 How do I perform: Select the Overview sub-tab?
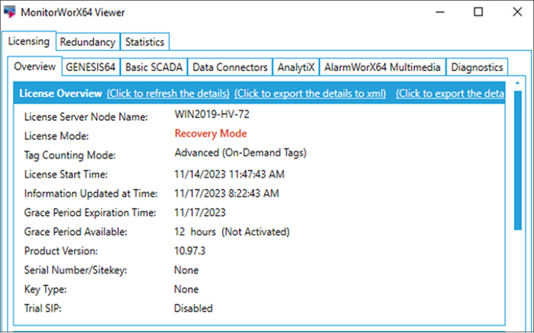(35, 66)
